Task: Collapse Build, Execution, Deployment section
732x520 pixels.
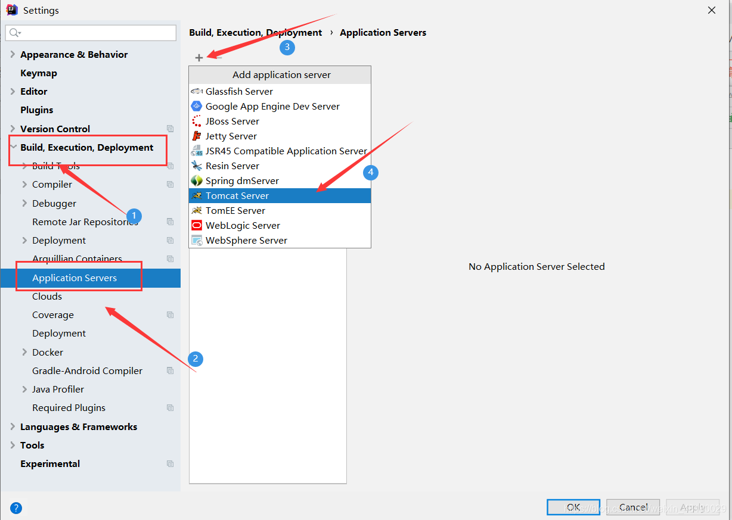Action: [x=13, y=147]
